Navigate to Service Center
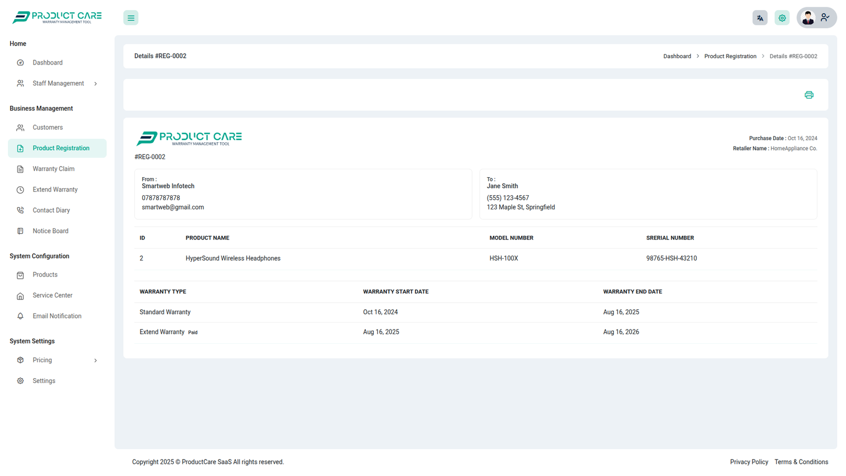 [x=52, y=296]
